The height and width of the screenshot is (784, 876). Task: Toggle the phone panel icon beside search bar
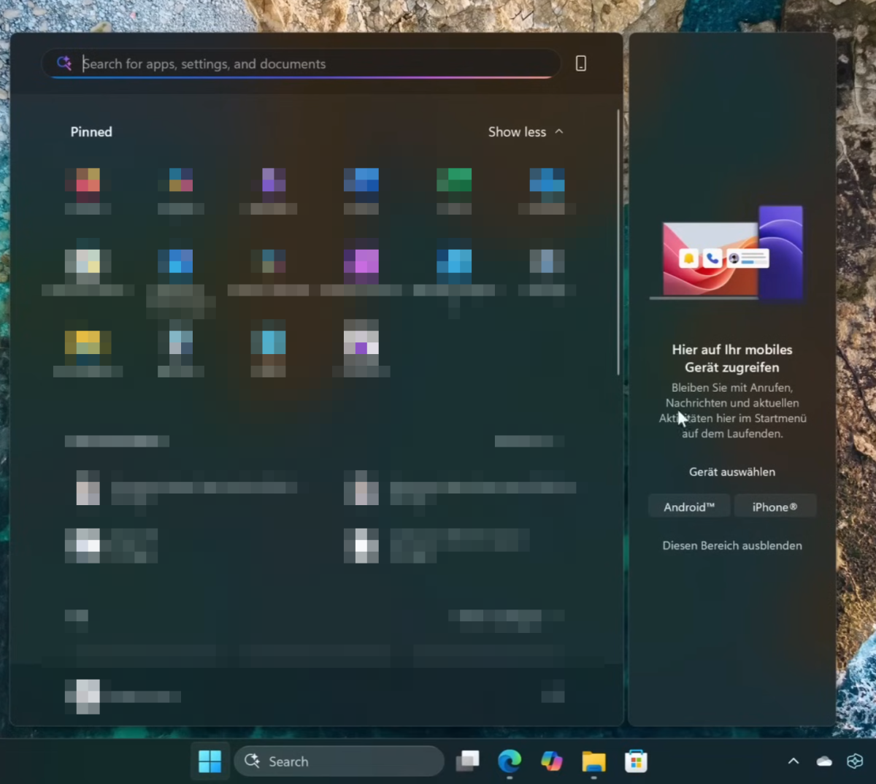pyautogui.click(x=581, y=64)
